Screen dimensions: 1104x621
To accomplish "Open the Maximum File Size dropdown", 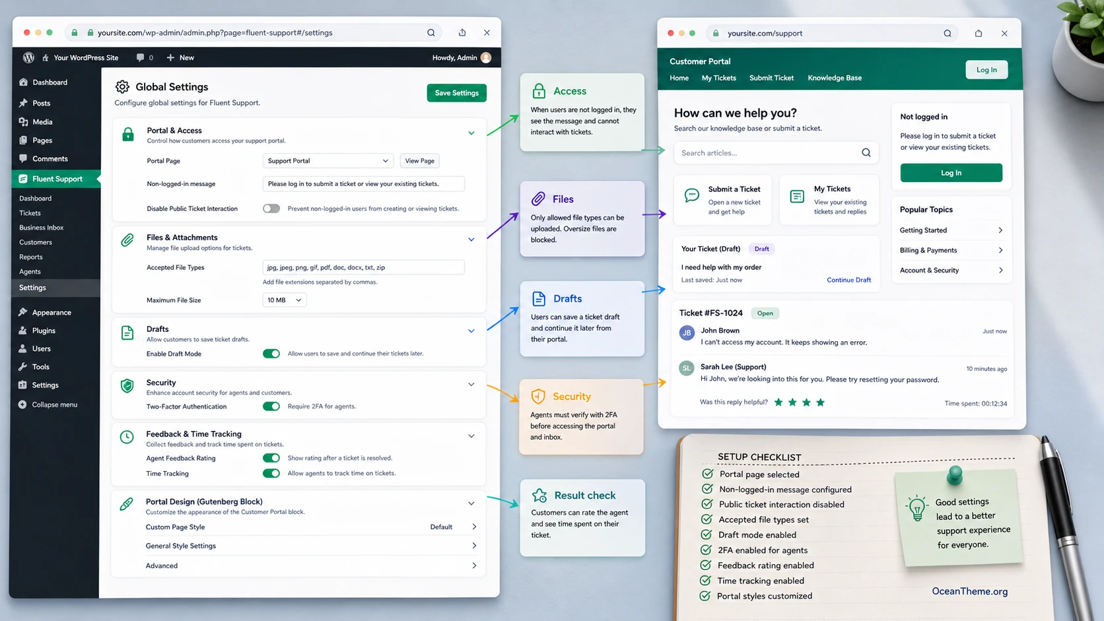I will coord(285,300).
